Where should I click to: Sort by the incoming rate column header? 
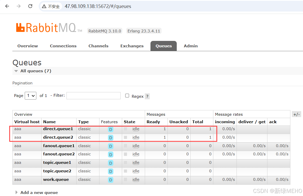(x=225, y=122)
